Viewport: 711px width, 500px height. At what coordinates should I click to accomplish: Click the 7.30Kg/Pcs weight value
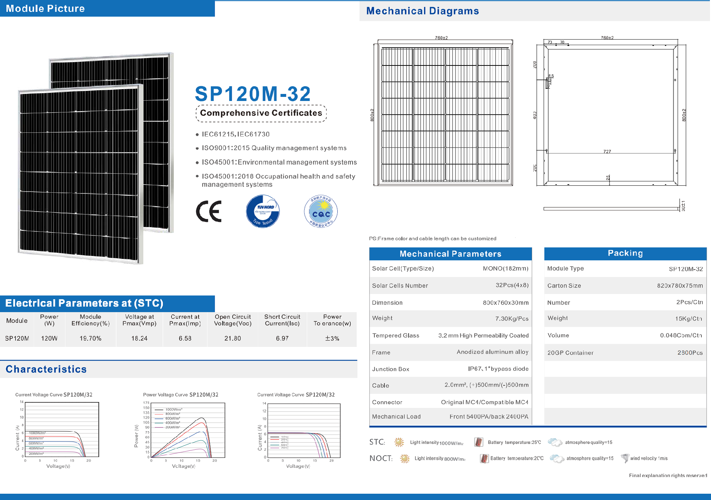[x=512, y=318]
